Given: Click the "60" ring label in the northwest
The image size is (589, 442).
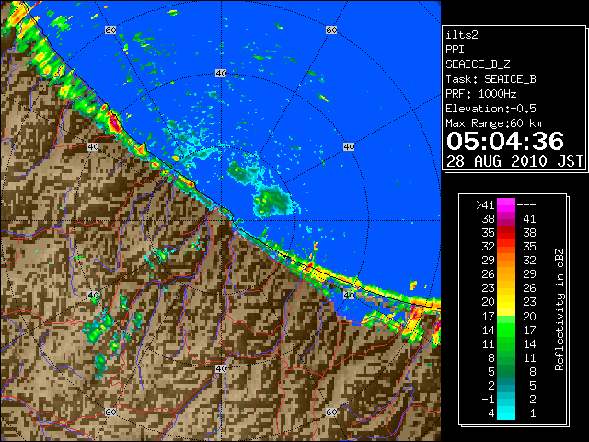Looking at the screenshot, I should point(110,29).
